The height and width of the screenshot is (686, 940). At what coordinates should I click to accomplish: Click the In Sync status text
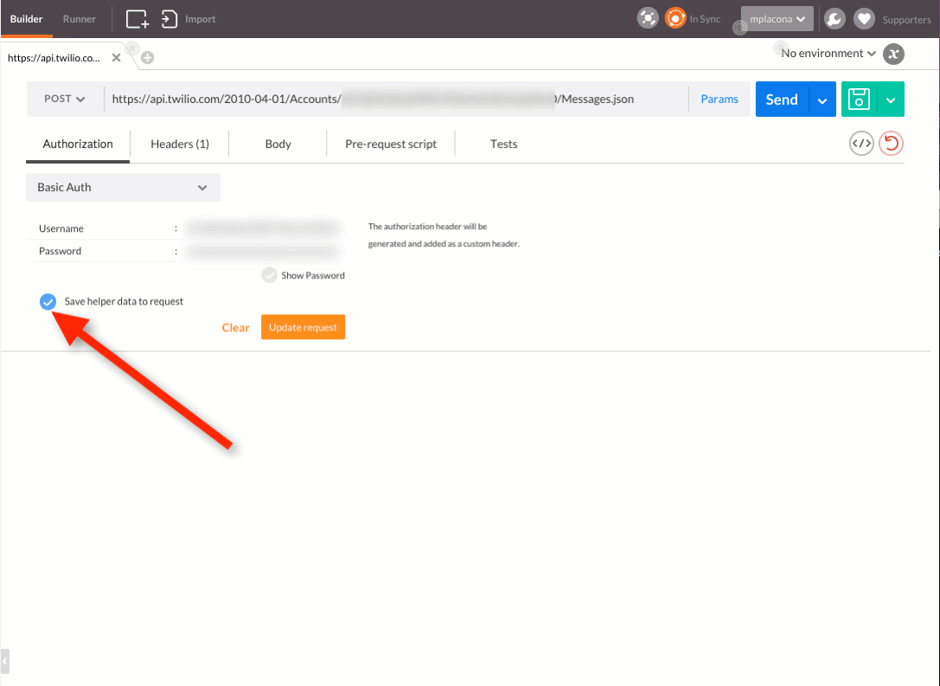pyautogui.click(x=705, y=19)
